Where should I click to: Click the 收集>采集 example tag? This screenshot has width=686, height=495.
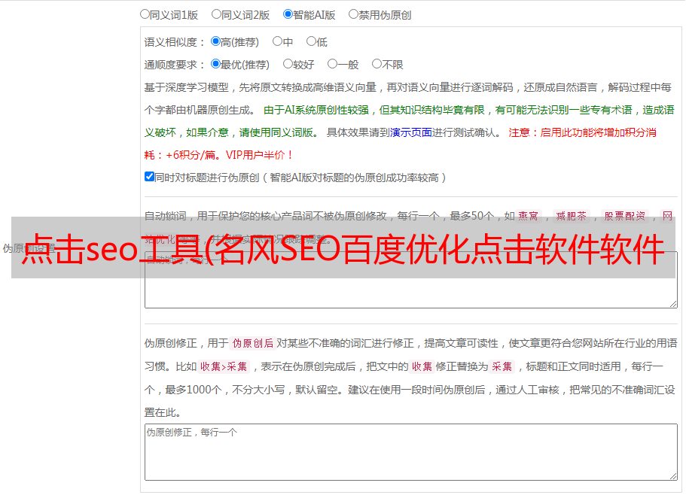coord(224,366)
